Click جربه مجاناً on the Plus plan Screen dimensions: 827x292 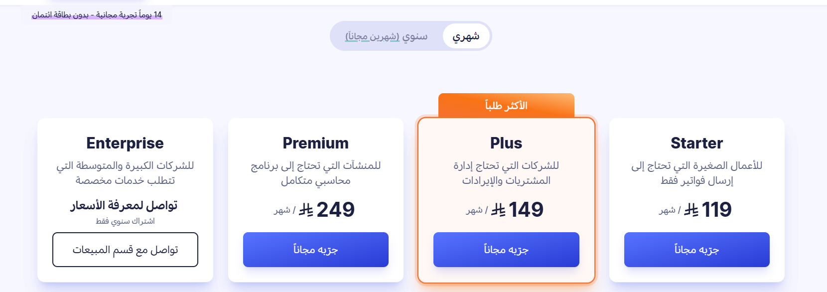pos(506,249)
